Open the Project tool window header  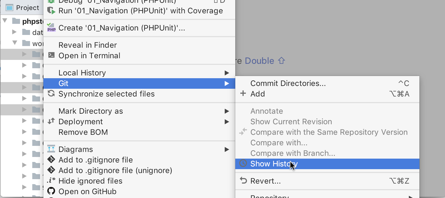pos(22,8)
